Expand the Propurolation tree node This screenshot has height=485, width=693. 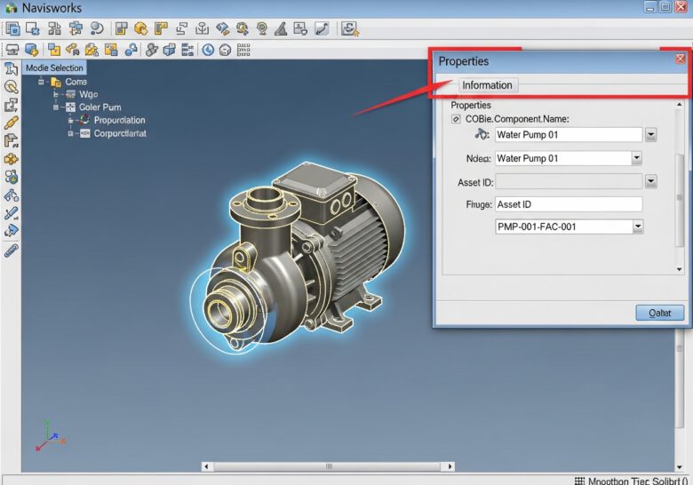70,120
